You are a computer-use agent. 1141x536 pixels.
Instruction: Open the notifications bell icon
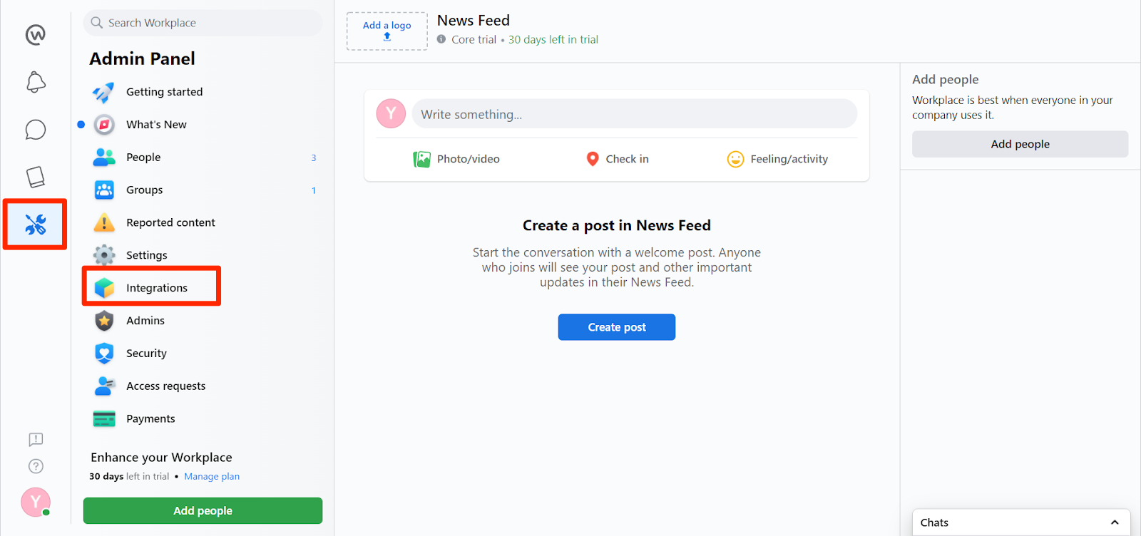coord(36,82)
